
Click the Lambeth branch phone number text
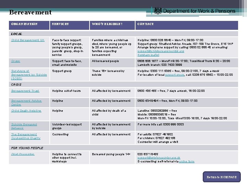click(x=160, y=65)
